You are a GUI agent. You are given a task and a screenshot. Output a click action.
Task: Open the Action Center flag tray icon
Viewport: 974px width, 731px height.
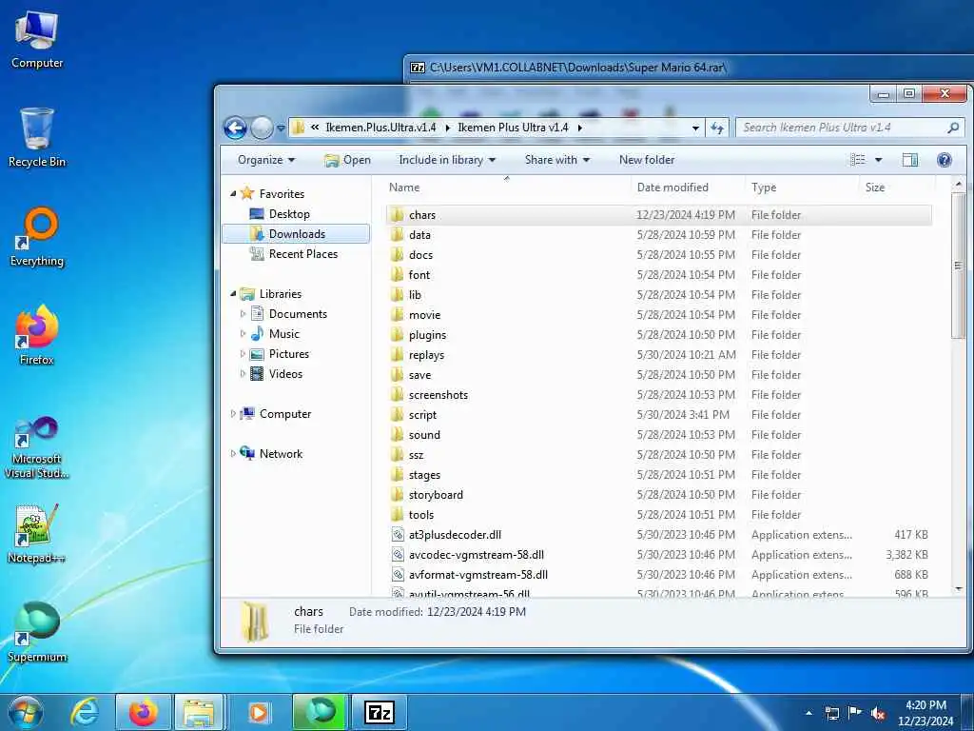pos(855,714)
